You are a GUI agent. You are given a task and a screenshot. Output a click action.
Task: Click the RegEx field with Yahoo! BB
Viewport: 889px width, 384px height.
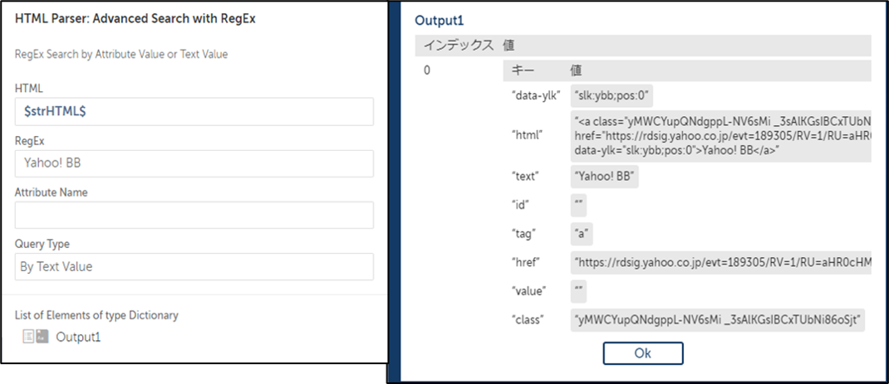point(194,163)
